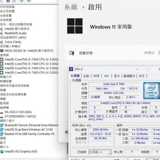160x160 pixels.
Task: Click the Intel Dual Band Wireless-AC 3165 icon
Action: [x=2, y=130]
